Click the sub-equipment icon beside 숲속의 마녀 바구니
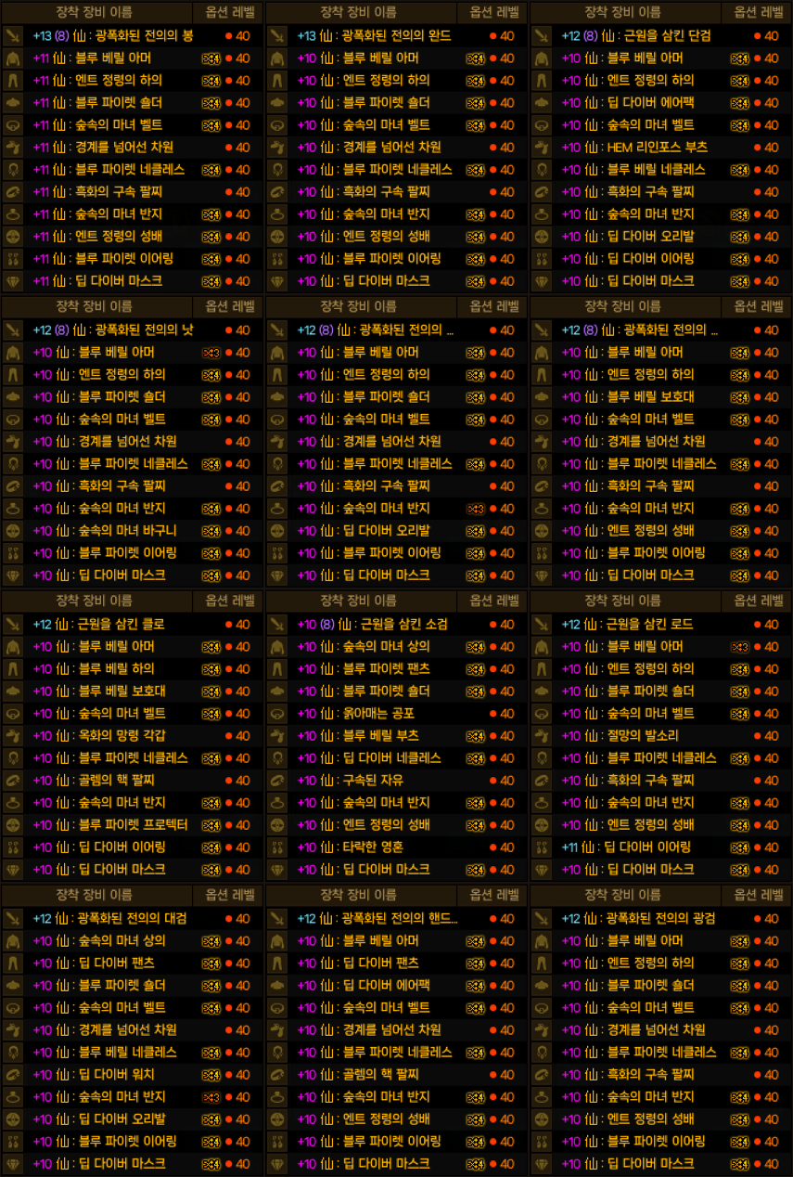 click(x=14, y=531)
